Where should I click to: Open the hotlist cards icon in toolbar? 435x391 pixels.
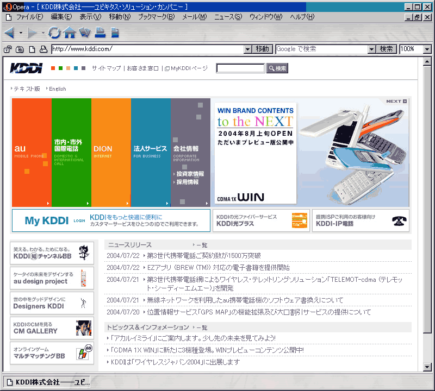click(x=85, y=33)
